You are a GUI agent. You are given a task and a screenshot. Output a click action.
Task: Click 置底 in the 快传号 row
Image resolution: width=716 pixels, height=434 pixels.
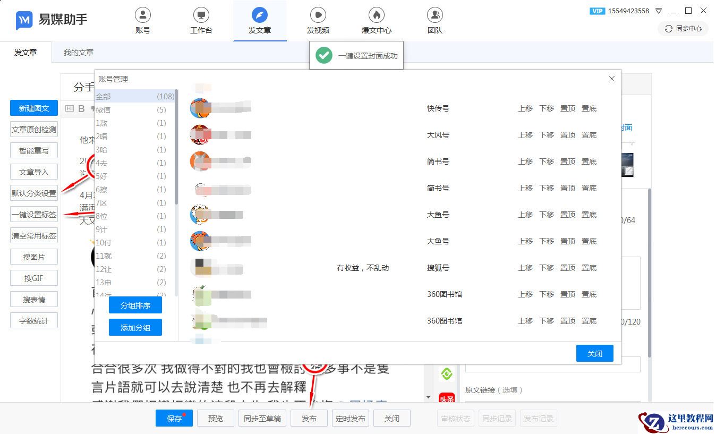coord(589,108)
